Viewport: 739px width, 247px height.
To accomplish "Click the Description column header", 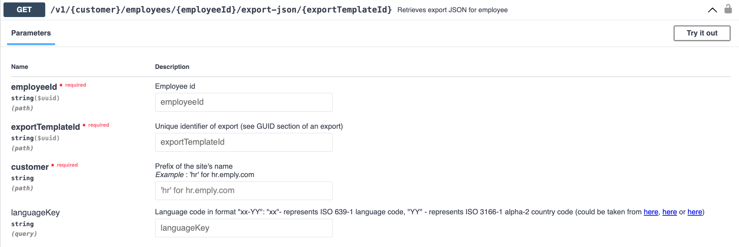I will click(172, 67).
